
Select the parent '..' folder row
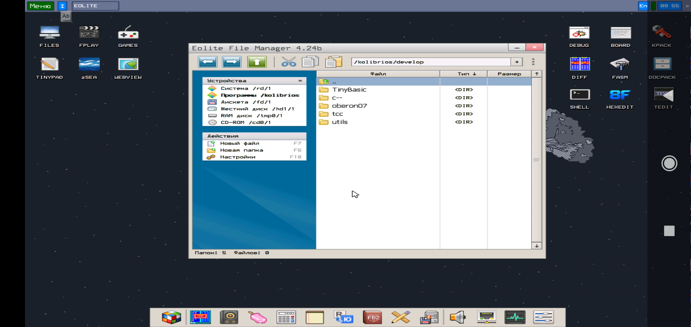click(x=424, y=82)
